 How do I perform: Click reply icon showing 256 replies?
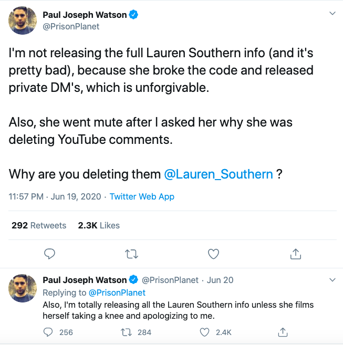pyautogui.click(x=49, y=332)
